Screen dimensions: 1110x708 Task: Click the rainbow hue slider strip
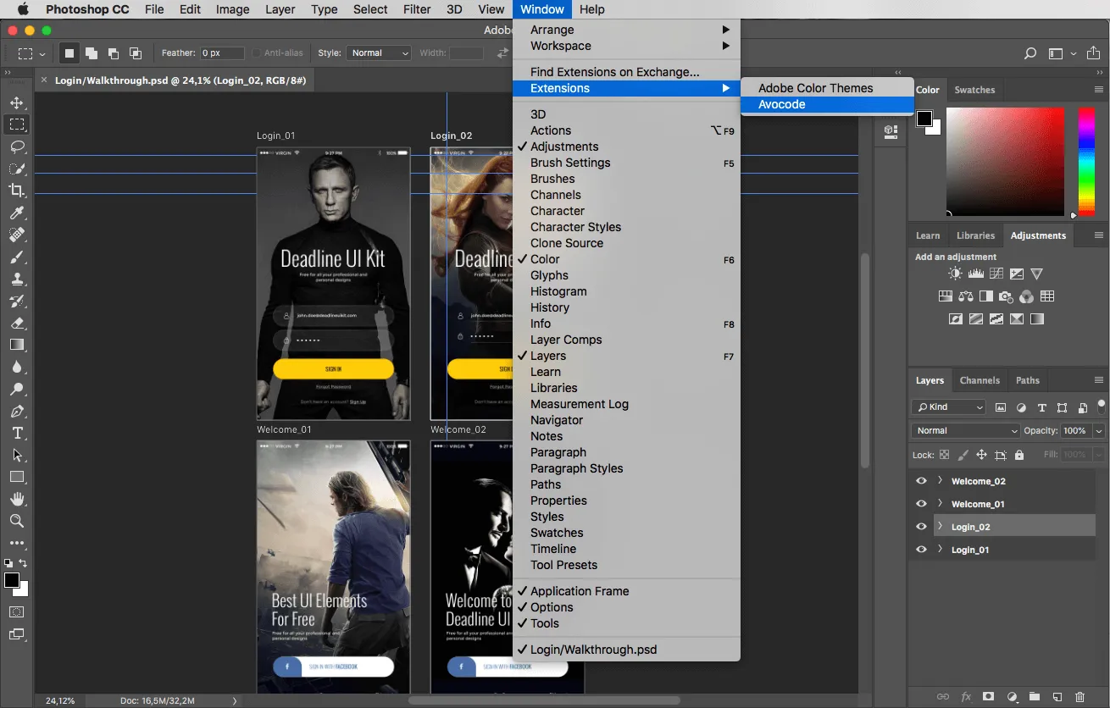(1085, 161)
